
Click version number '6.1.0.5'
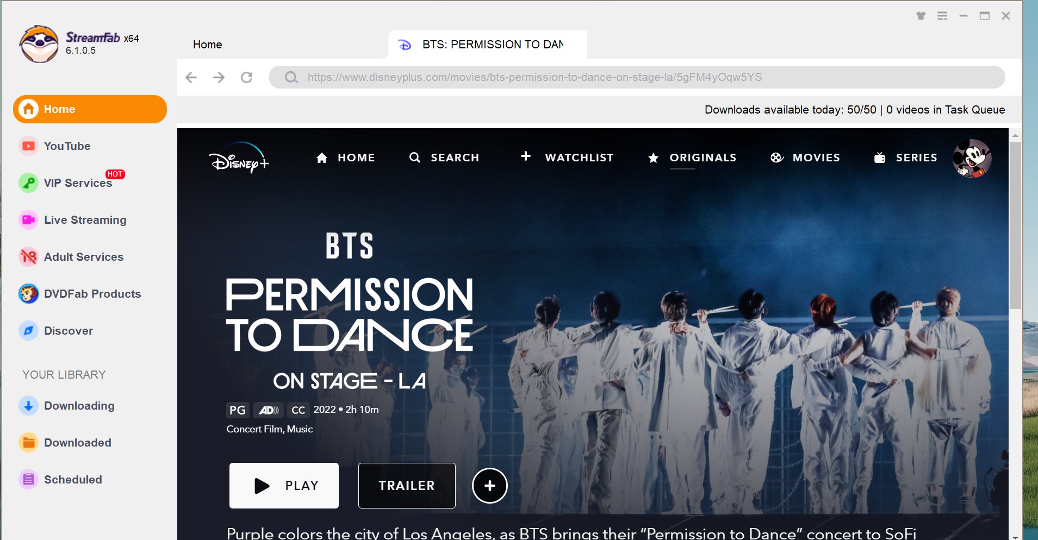point(80,51)
